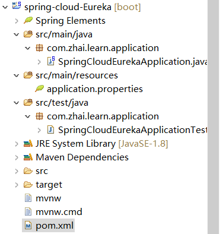Select the pom.xml file name

click(55, 226)
